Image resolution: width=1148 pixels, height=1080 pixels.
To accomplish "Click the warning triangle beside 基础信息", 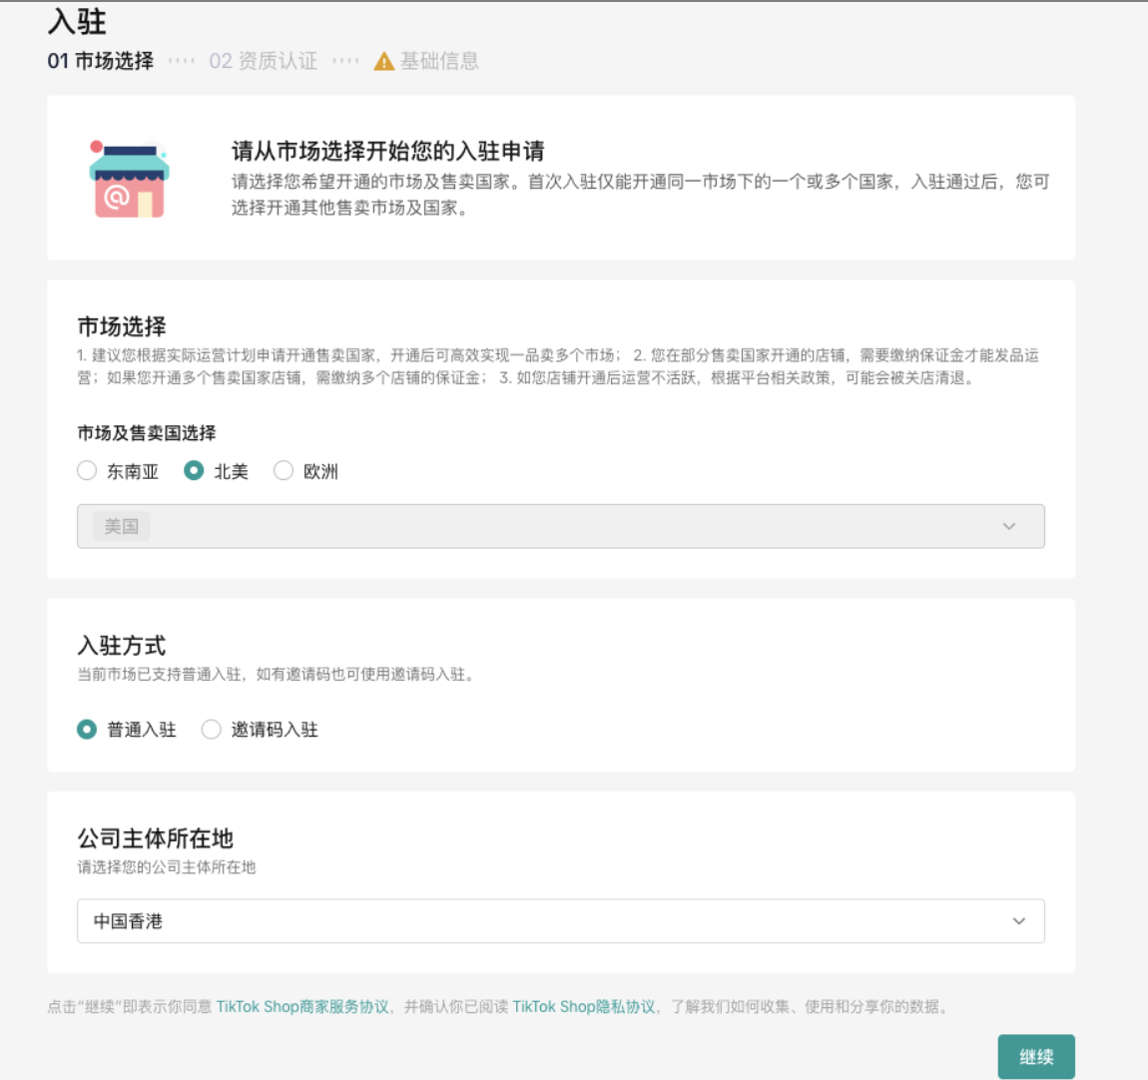I will [383, 62].
